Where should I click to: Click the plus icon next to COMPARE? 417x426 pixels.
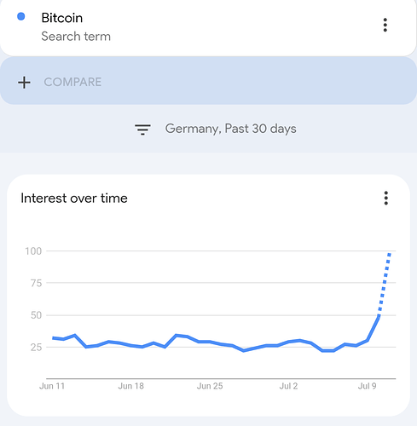click(24, 83)
